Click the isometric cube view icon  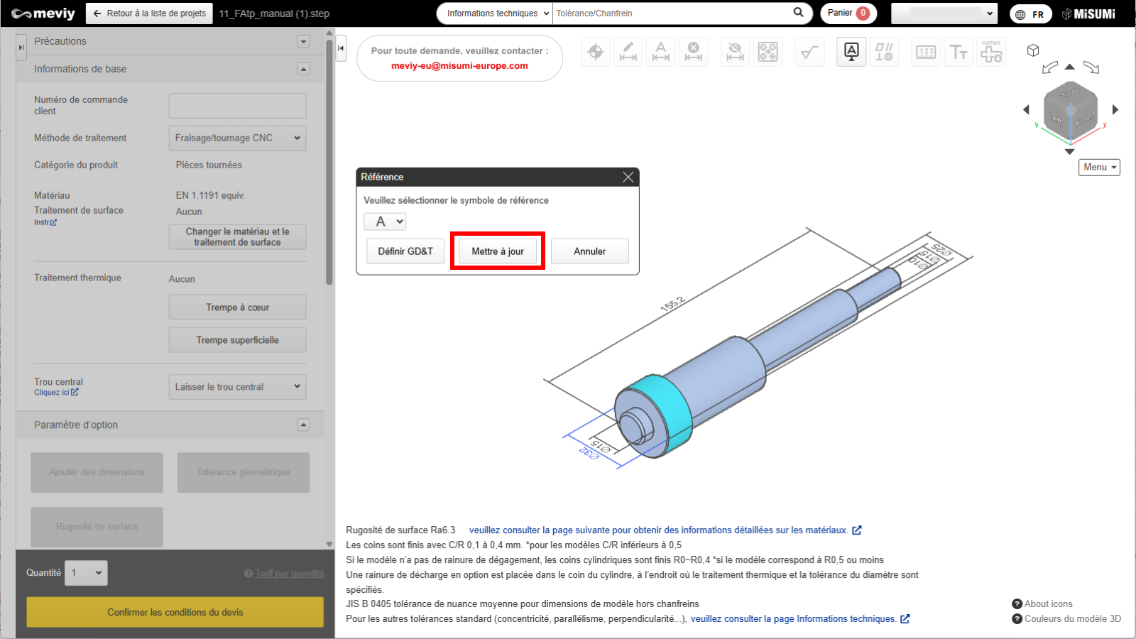pyautogui.click(x=1033, y=50)
